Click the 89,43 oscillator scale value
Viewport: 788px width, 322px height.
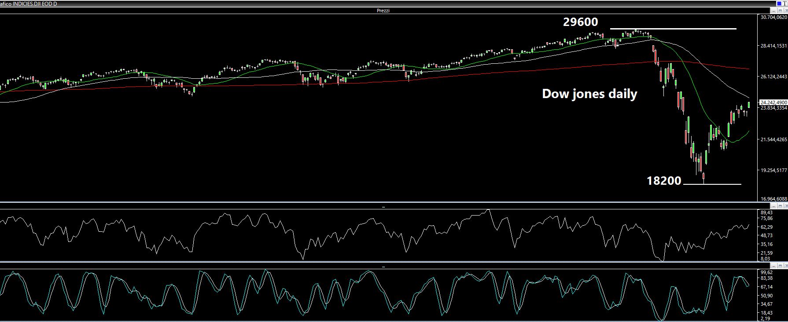pos(766,212)
